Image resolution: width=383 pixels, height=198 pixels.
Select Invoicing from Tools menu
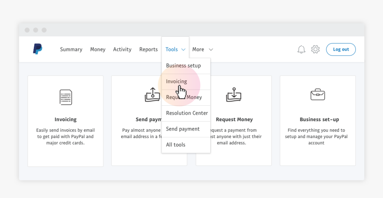click(176, 82)
